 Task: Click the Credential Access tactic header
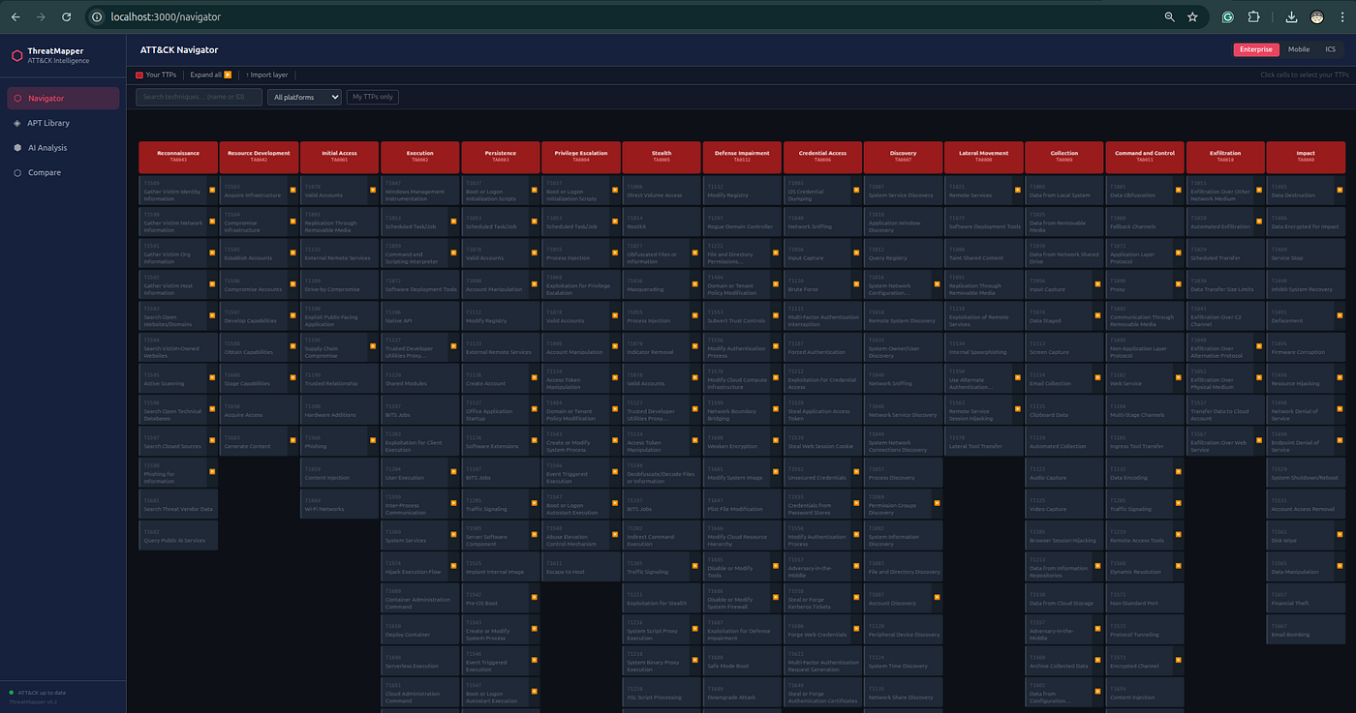tap(822, 157)
